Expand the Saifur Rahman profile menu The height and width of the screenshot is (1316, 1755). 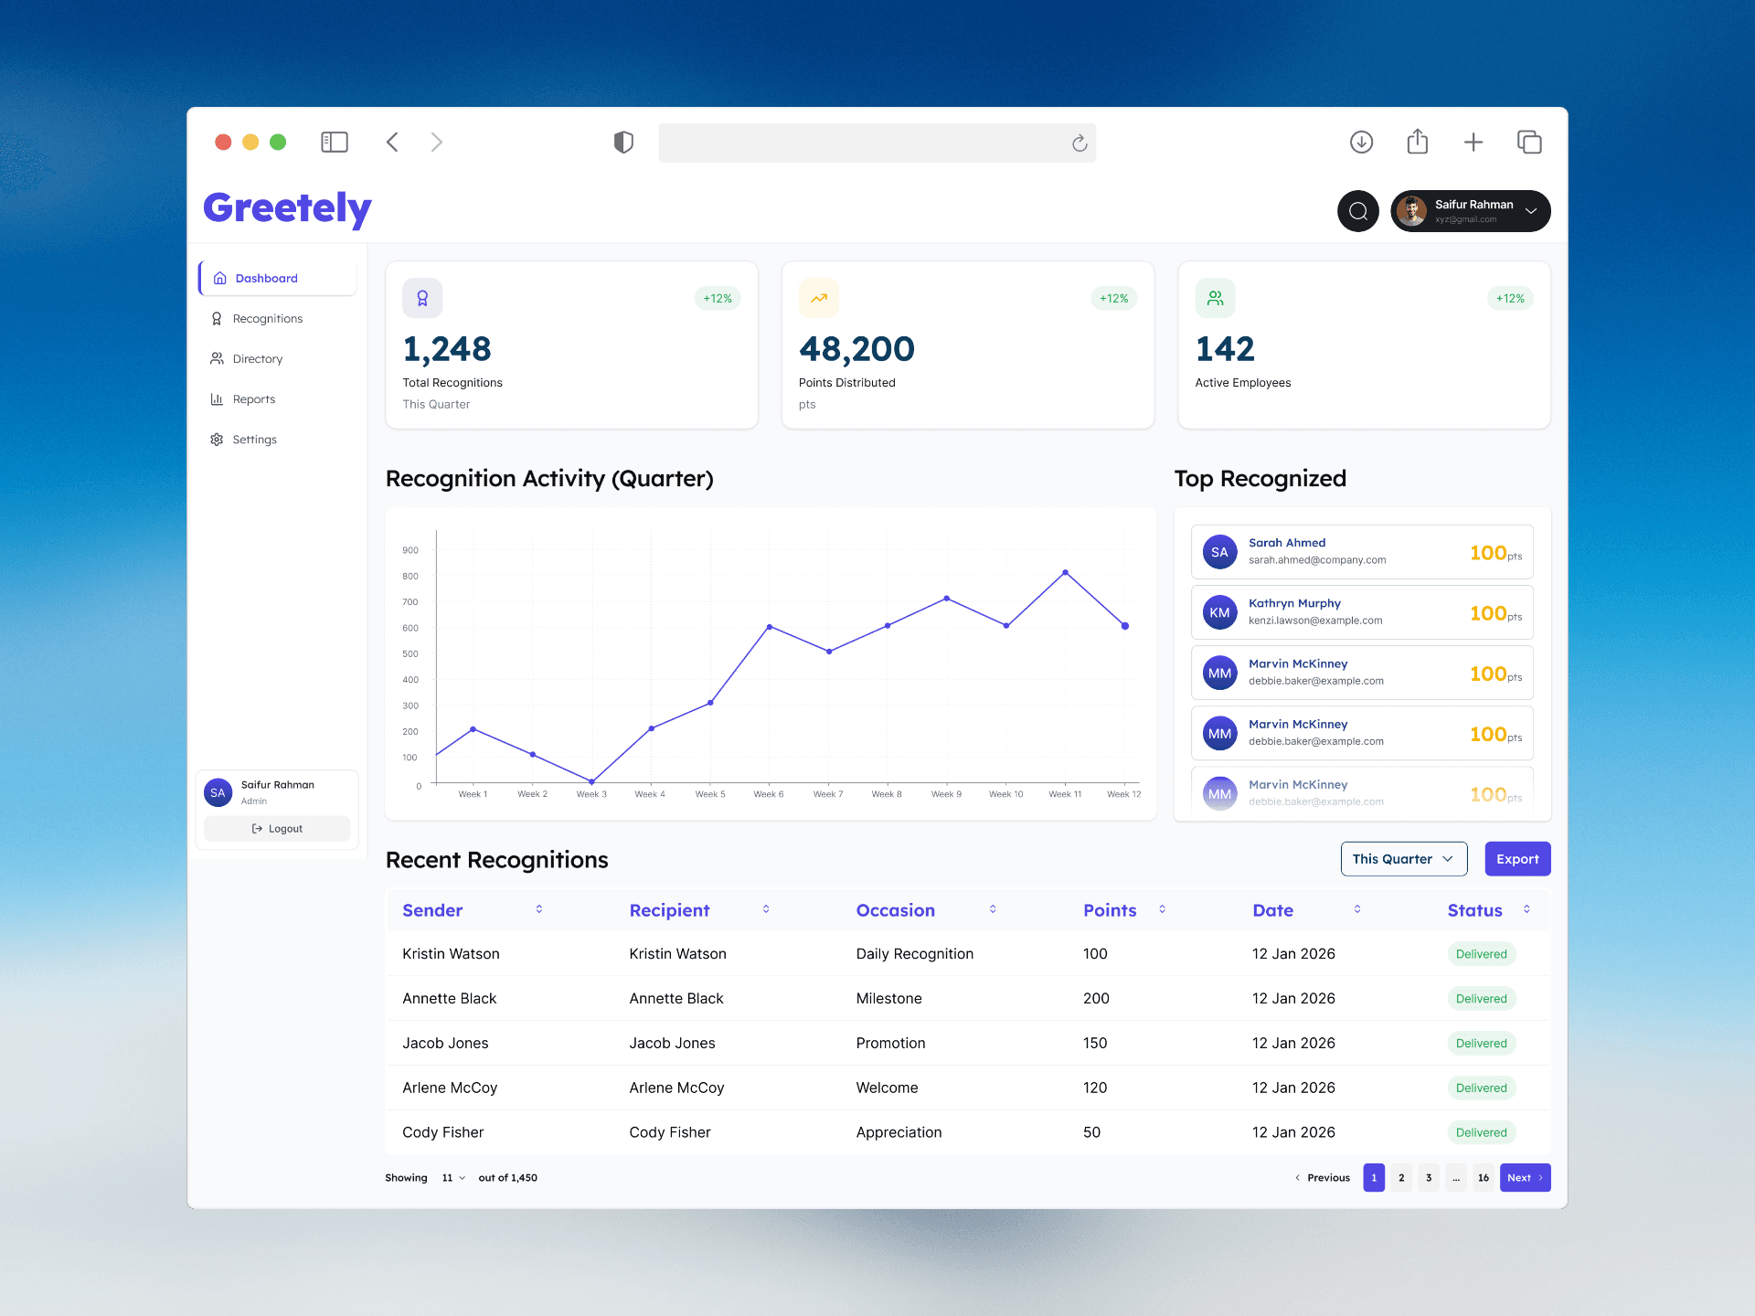[x=1531, y=211]
